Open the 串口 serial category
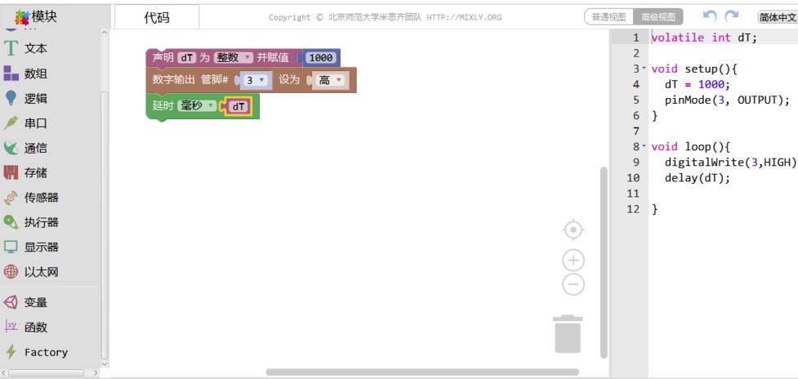 pos(26,123)
